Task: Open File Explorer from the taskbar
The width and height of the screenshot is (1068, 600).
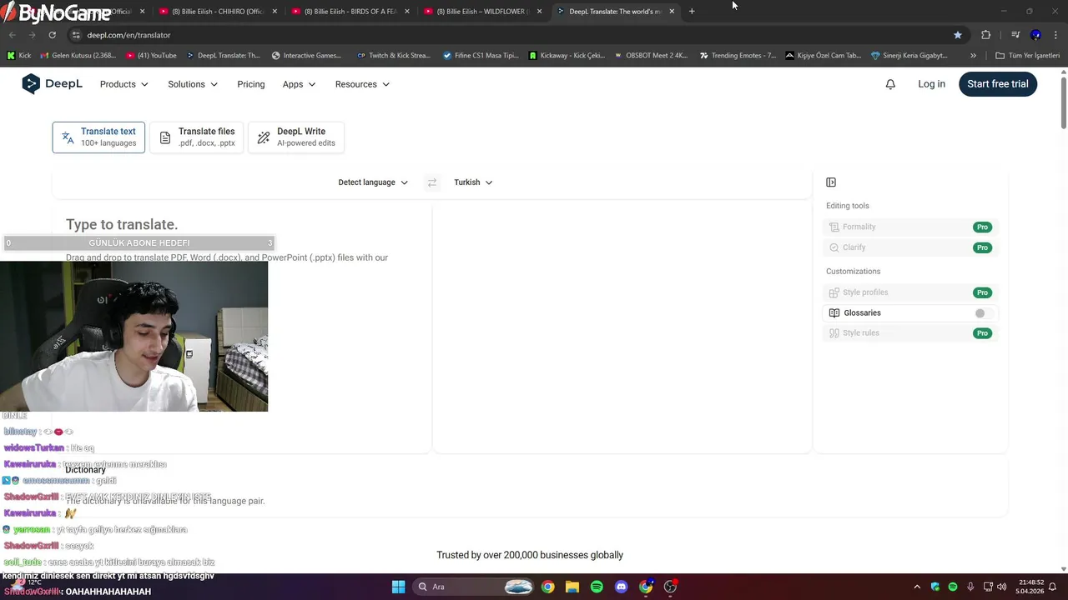Action: [572, 587]
